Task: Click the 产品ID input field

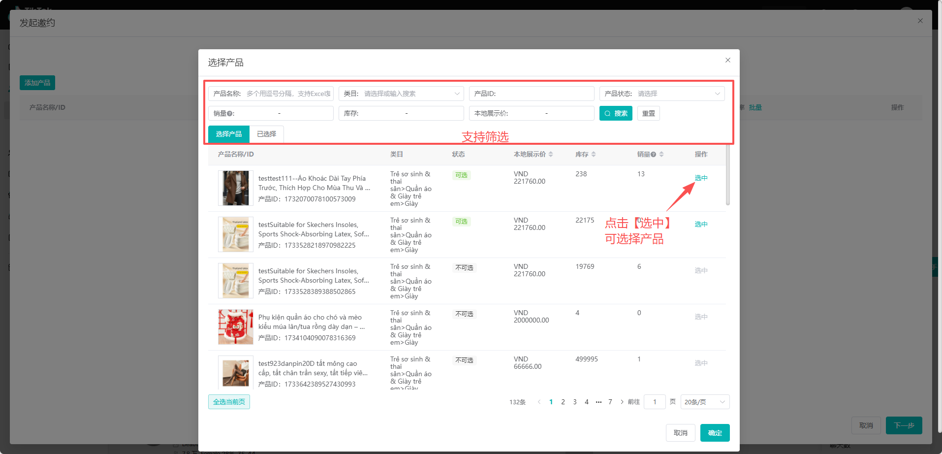Action: pyautogui.click(x=536, y=94)
